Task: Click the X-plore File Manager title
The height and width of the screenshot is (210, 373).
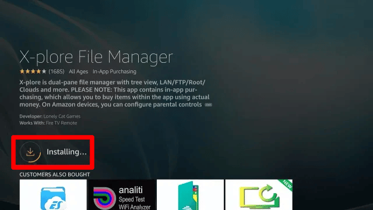Action: click(x=96, y=57)
